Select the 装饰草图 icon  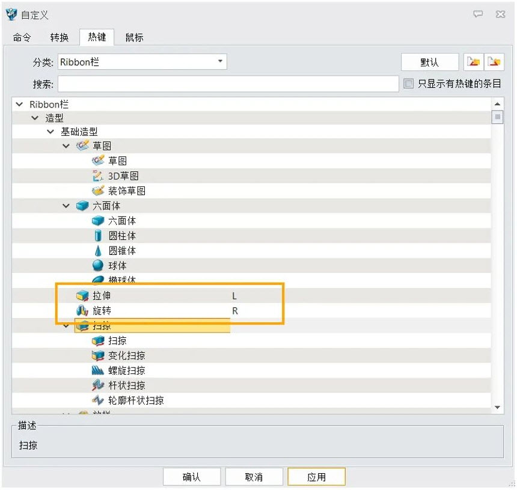coord(98,191)
